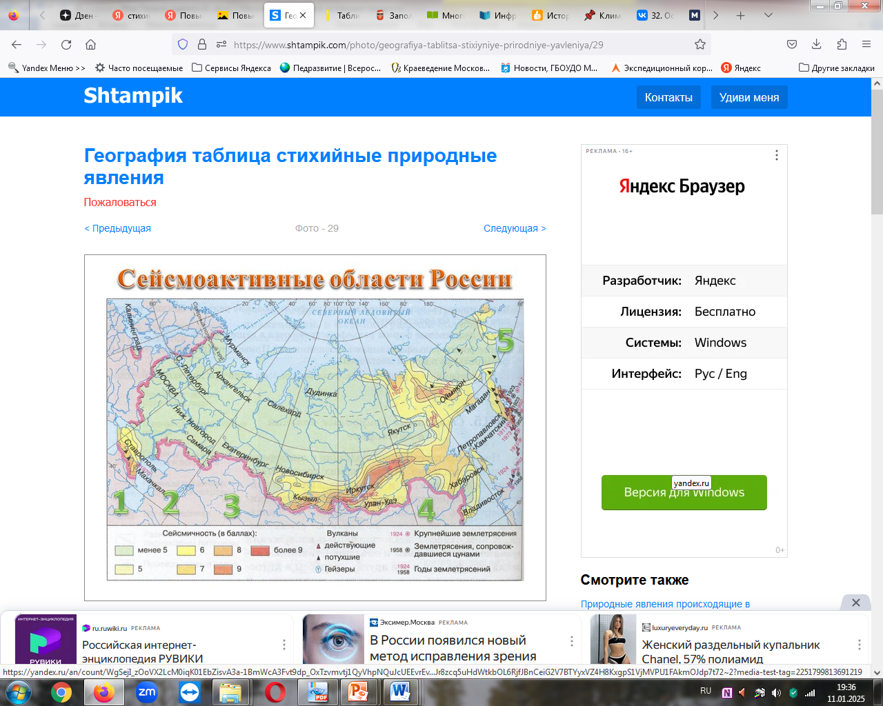Open 'Педразвитие | Всерос...' bookmark
The width and height of the screenshot is (883, 706).
[330, 68]
